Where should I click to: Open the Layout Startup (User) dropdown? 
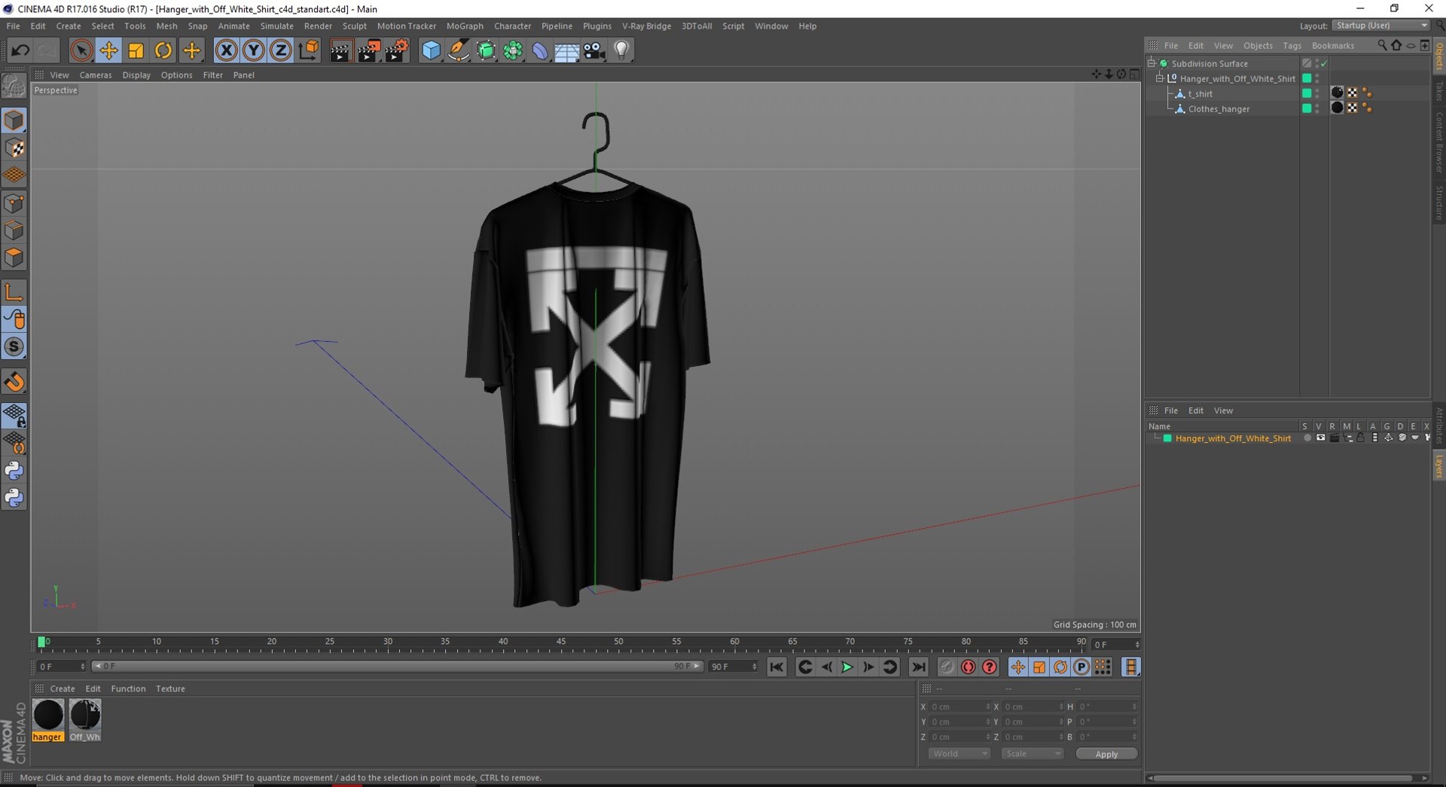click(x=1381, y=26)
